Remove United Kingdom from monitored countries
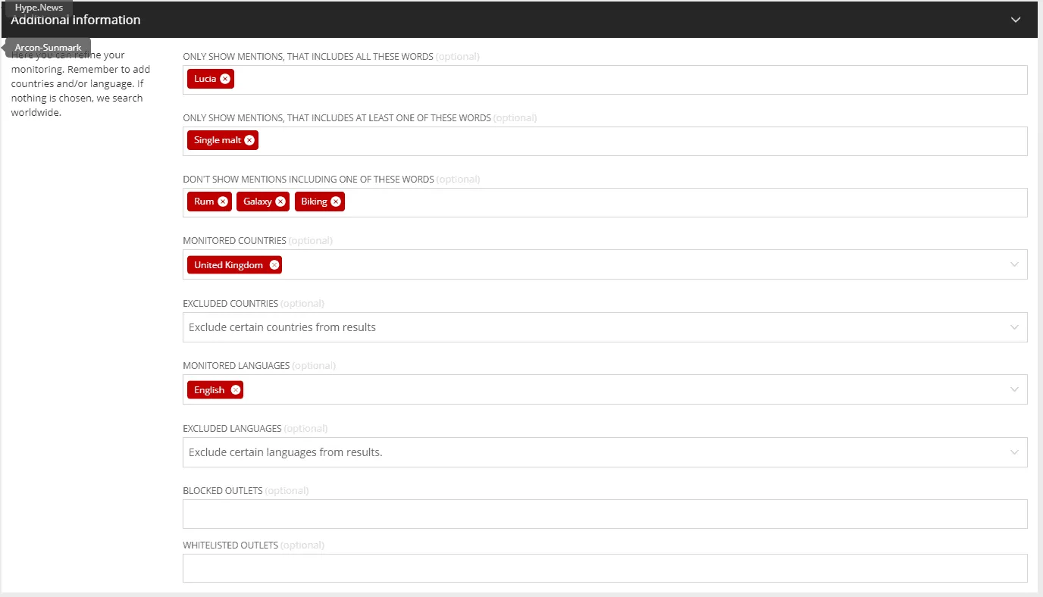 (x=274, y=265)
